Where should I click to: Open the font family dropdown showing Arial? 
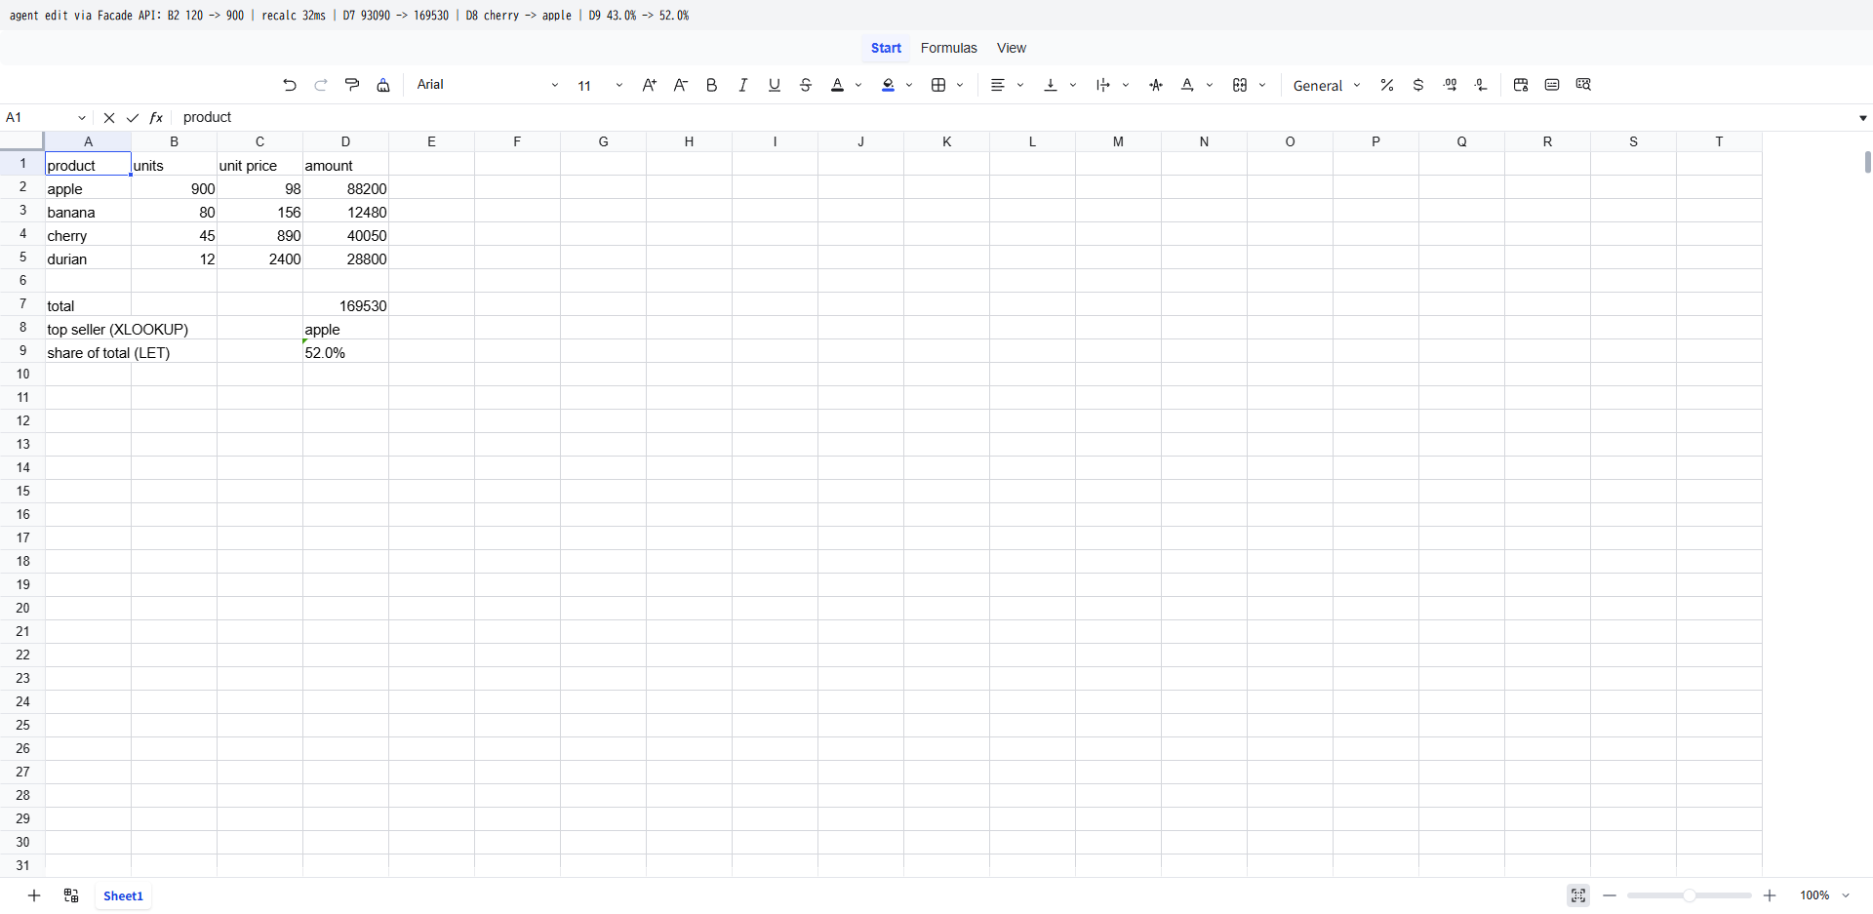[x=488, y=85]
